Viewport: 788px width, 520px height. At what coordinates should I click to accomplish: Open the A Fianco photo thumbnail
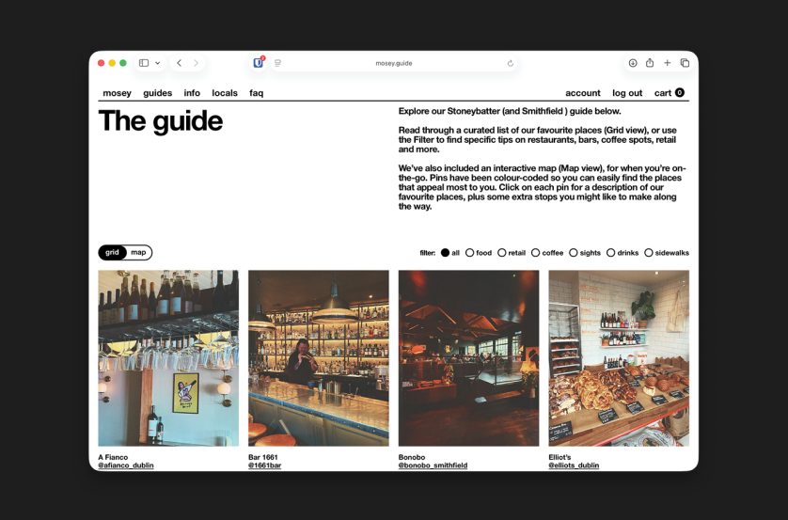[x=168, y=358]
